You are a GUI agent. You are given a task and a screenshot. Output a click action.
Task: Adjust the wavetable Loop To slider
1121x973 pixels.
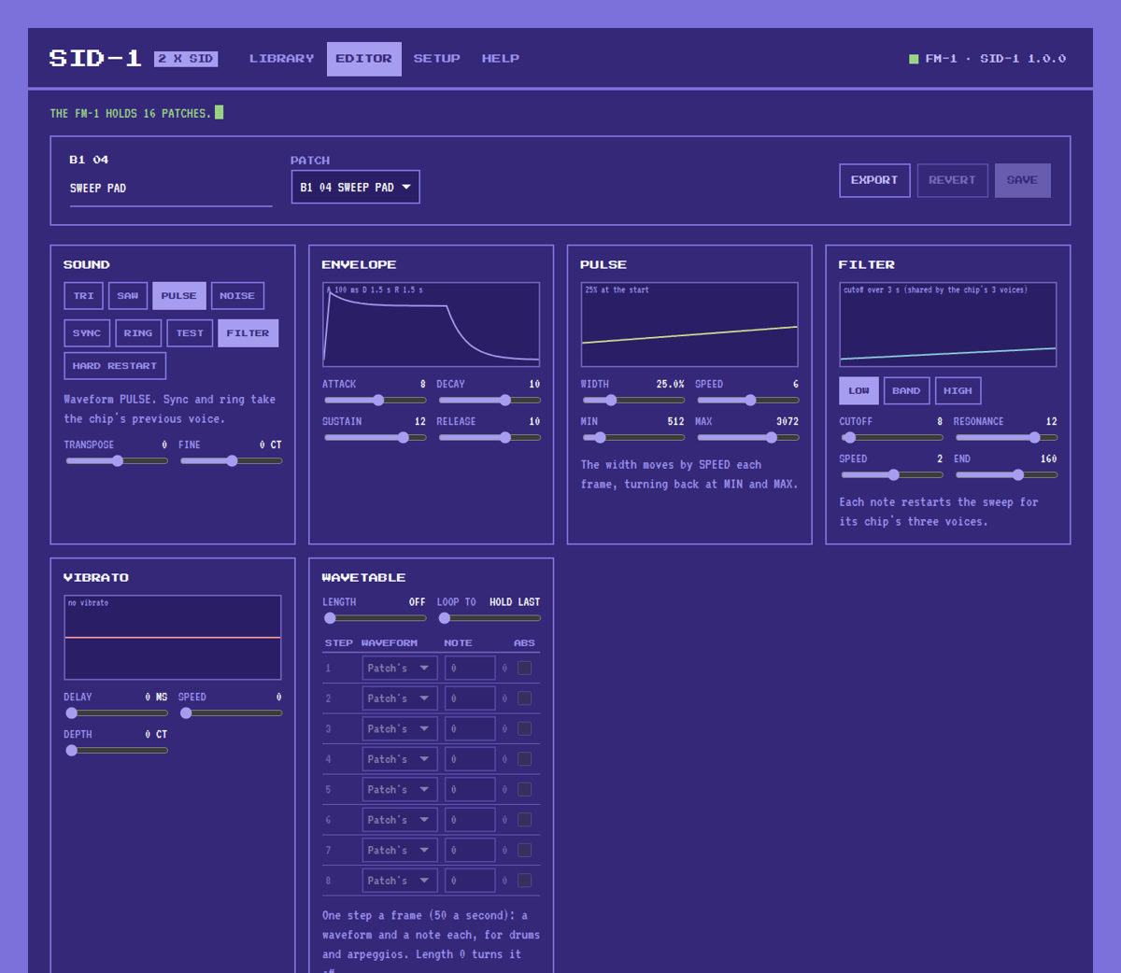click(490, 617)
